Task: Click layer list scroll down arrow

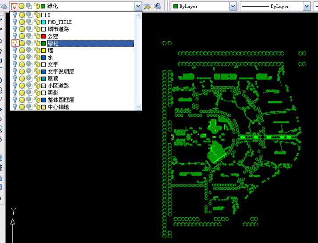Action: coord(138,106)
